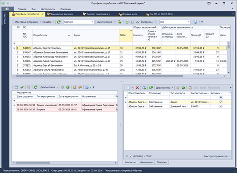237x173 pixels.
Task: Switch to the Платежи bottom tab
Action: coord(162,162)
